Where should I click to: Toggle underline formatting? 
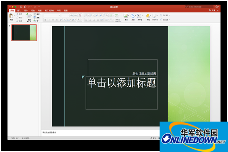[x=53, y=20]
